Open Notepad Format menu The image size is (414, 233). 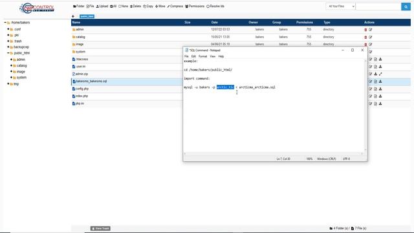[202, 56]
